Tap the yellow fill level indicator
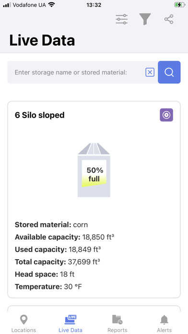 pyautogui.click(x=94, y=181)
